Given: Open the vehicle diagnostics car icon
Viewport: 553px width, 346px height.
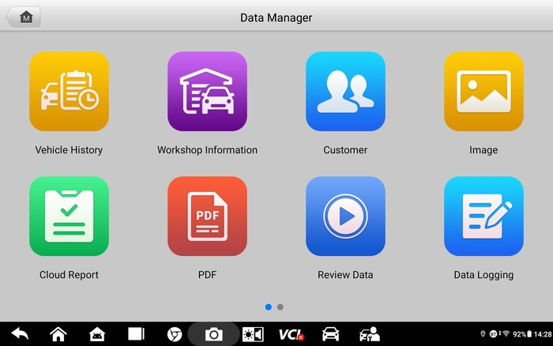Looking at the screenshot, I should (330, 334).
